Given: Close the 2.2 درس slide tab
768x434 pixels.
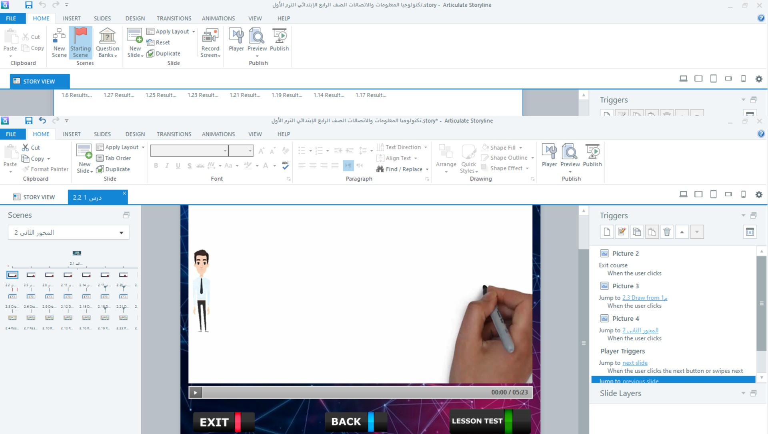Looking at the screenshot, I should 124,193.
